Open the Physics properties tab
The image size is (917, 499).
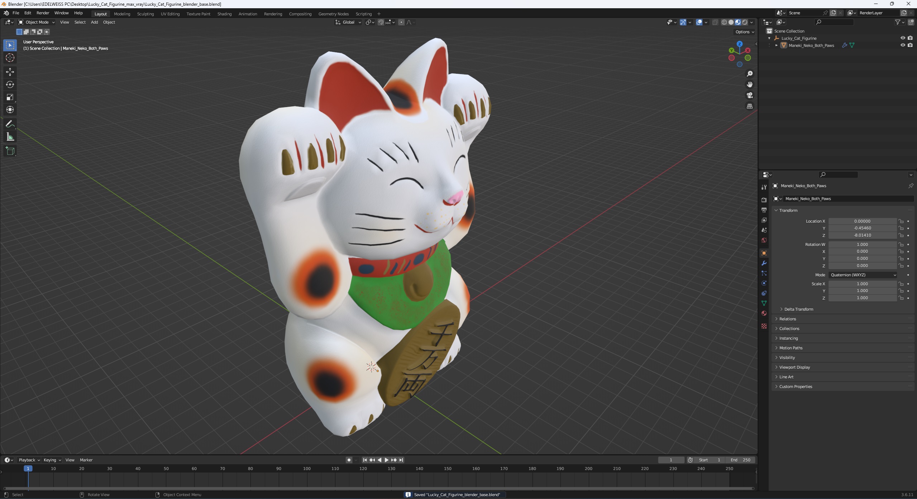(764, 283)
